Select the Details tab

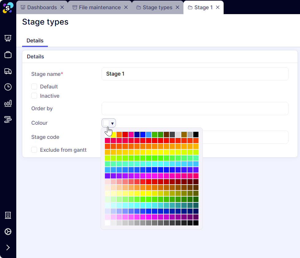point(35,41)
